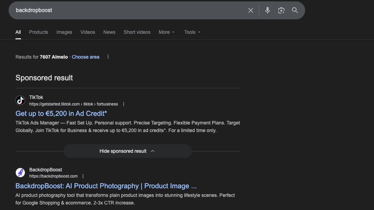The width and height of the screenshot is (374, 210).
Task: Switch to the Products tab
Action: click(x=39, y=32)
